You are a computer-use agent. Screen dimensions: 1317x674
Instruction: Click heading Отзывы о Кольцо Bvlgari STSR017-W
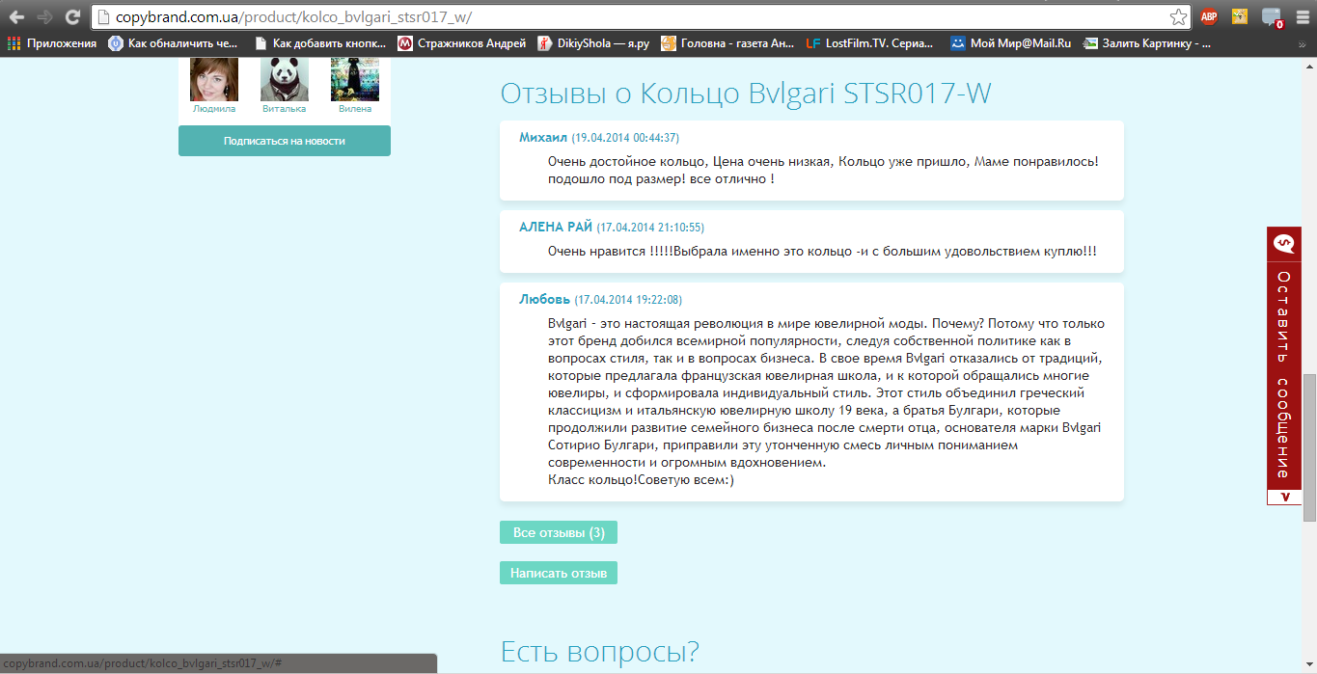pyautogui.click(x=746, y=94)
